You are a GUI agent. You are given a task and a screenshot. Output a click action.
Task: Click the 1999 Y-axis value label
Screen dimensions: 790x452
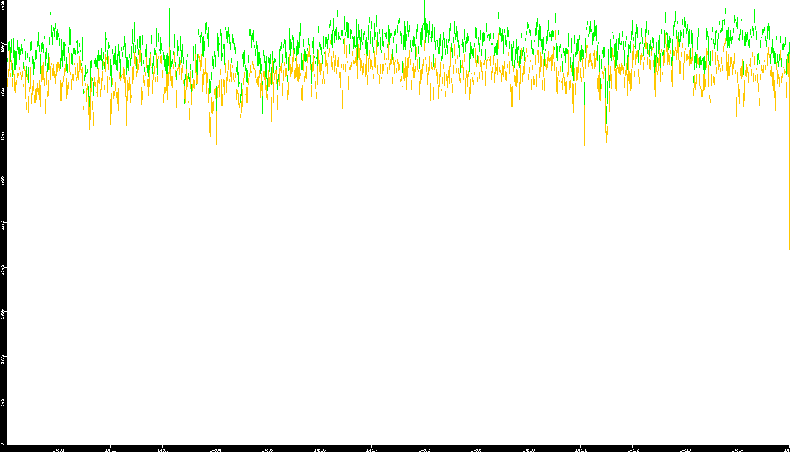(x=3, y=314)
